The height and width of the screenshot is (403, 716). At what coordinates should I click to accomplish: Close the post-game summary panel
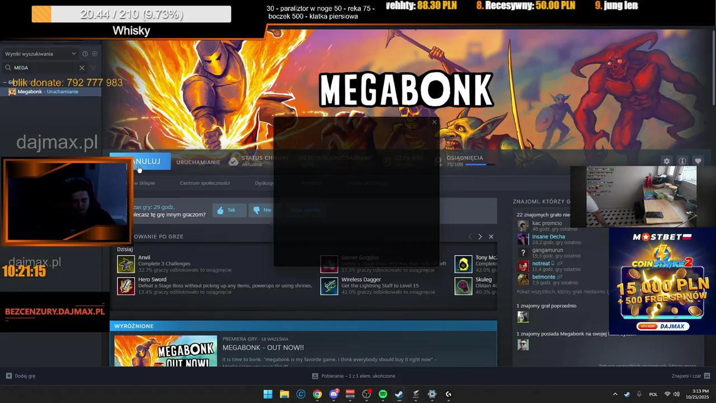coord(491,237)
